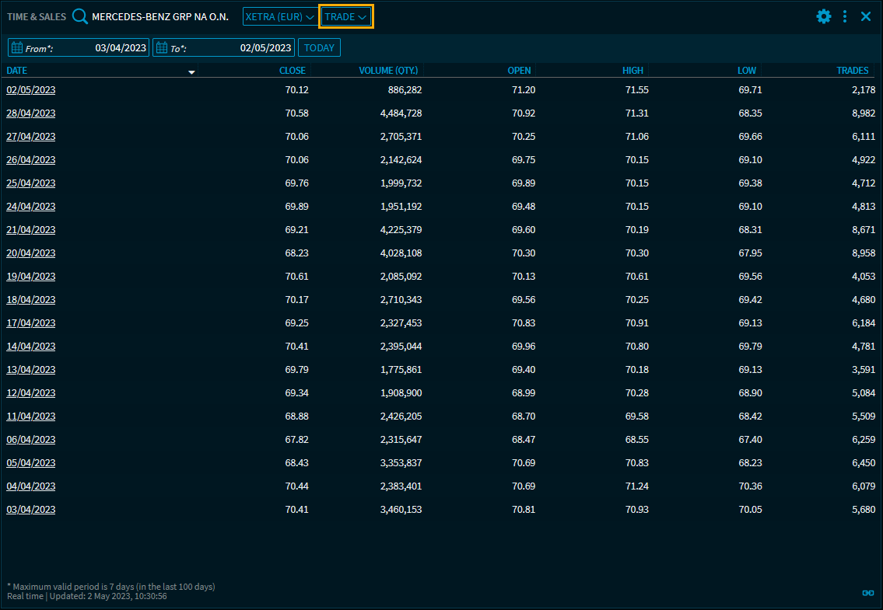
Task: Expand the TRADE type dropdown
Action: pyautogui.click(x=346, y=16)
